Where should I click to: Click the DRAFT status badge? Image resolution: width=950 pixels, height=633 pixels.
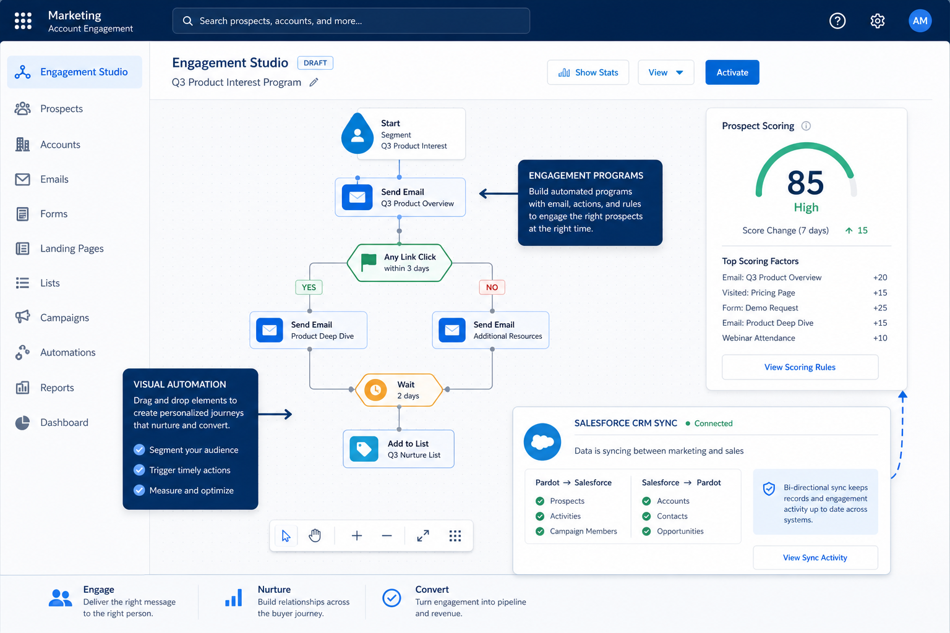[315, 63]
